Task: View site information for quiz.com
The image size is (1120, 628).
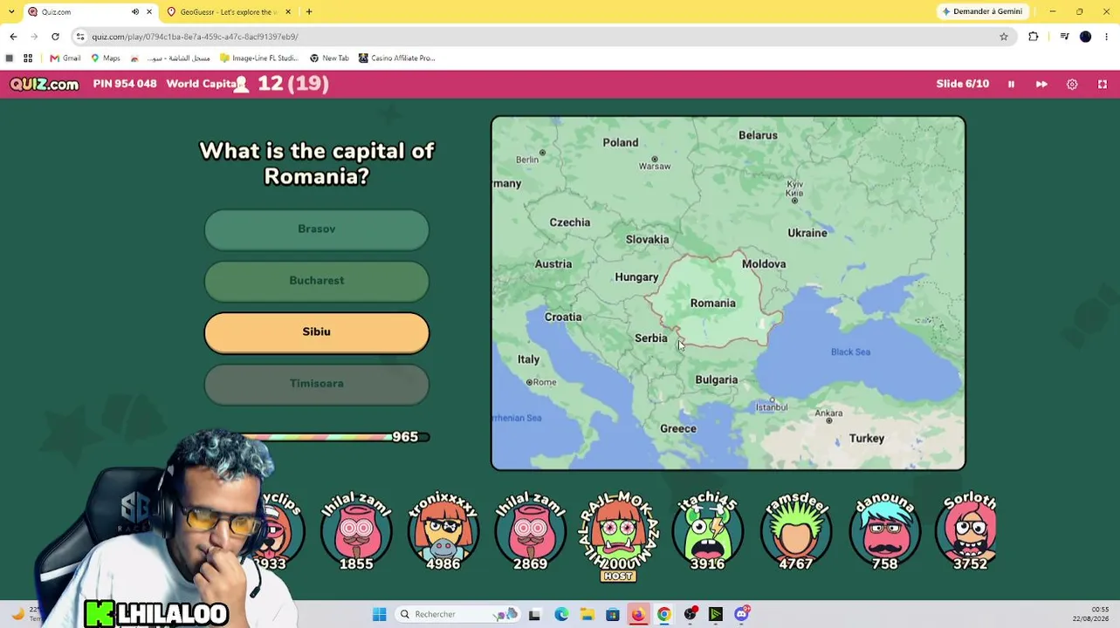Action: click(x=80, y=37)
